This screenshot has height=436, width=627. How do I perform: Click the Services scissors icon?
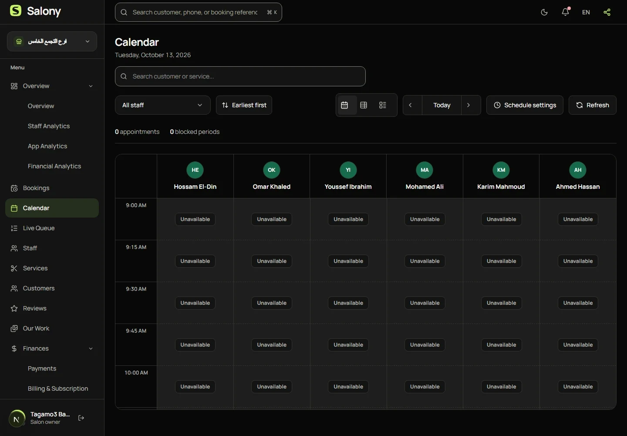point(14,269)
